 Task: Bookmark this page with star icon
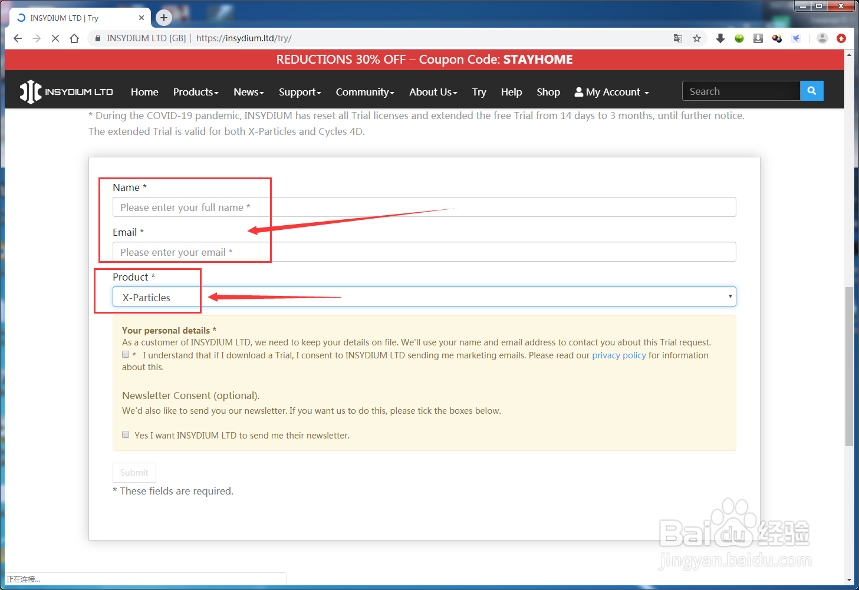pos(697,38)
